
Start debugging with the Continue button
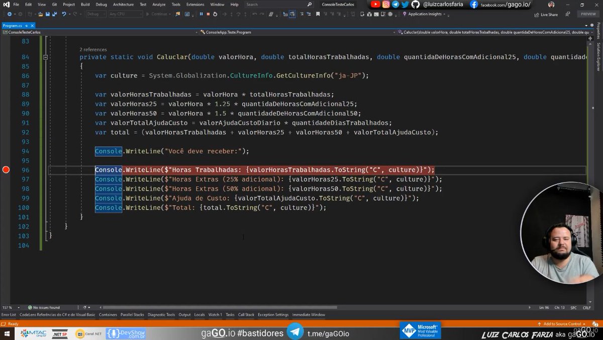coord(157,14)
